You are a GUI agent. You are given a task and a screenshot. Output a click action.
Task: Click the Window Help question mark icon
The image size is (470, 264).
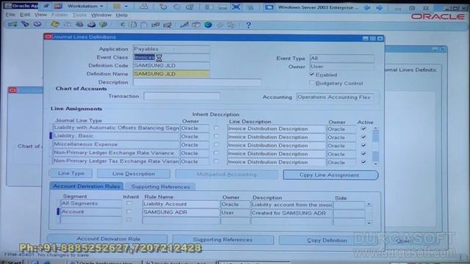click(x=248, y=25)
